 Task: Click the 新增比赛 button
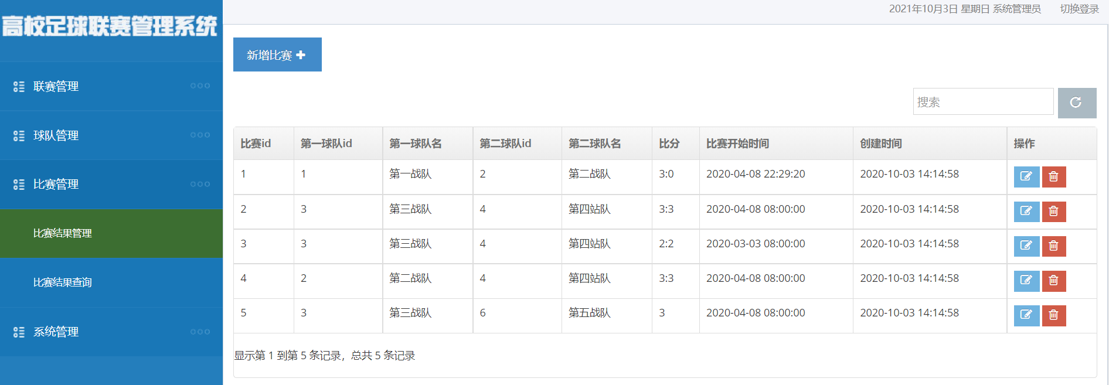click(277, 54)
